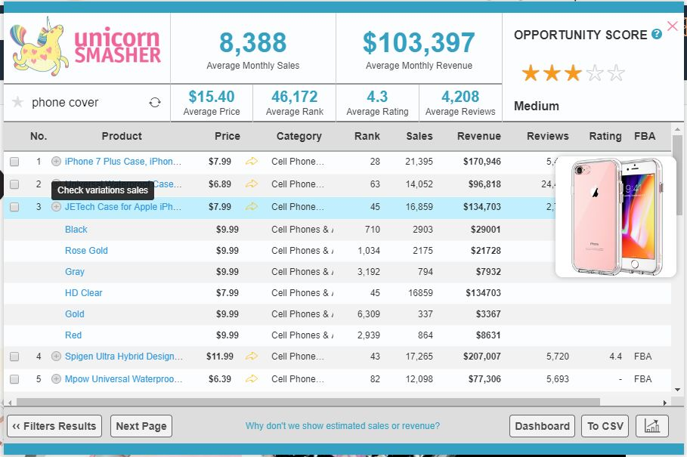
Task: Sort table by Revenue column header
Action: point(479,136)
